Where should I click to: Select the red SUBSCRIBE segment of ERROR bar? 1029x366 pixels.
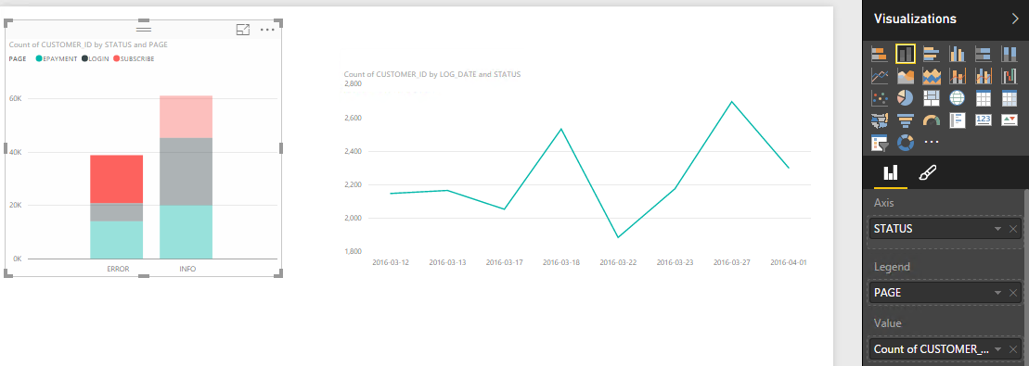tap(116, 179)
